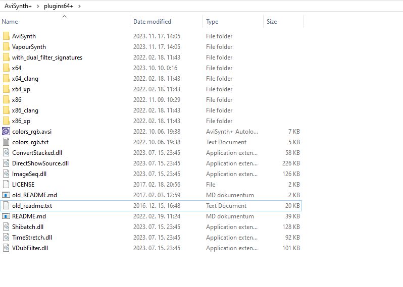Sort by the Type column header

tap(212, 22)
